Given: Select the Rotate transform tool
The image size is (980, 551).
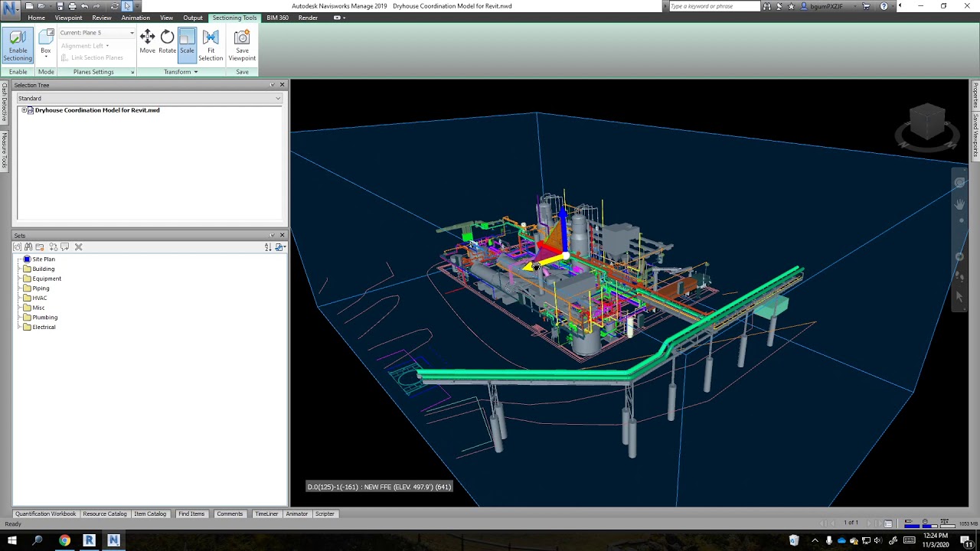Looking at the screenshot, I should point(167,43).
